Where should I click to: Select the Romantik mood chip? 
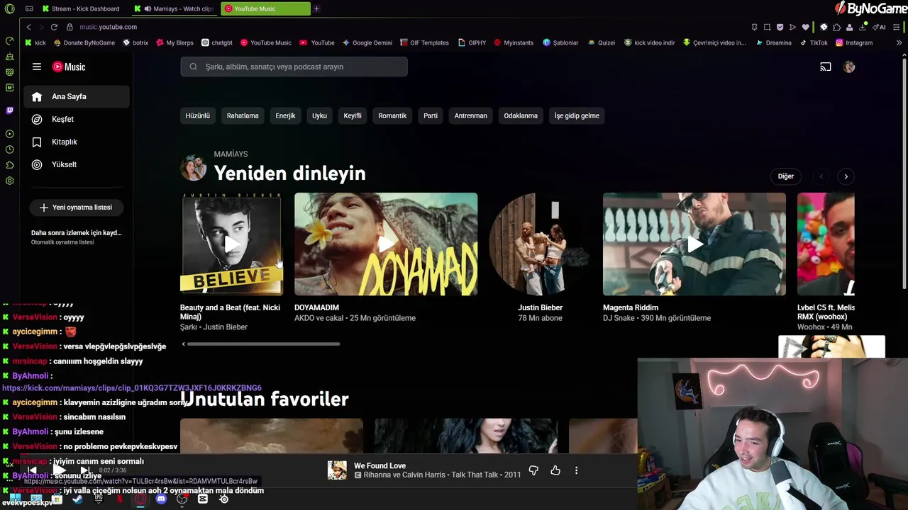[392, 115]
